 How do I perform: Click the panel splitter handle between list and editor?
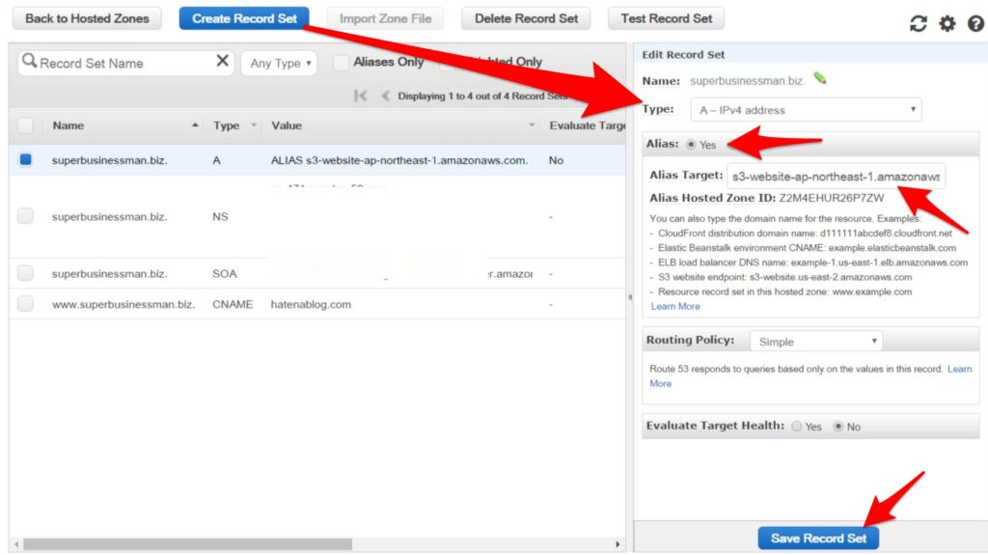click(630, 297)
